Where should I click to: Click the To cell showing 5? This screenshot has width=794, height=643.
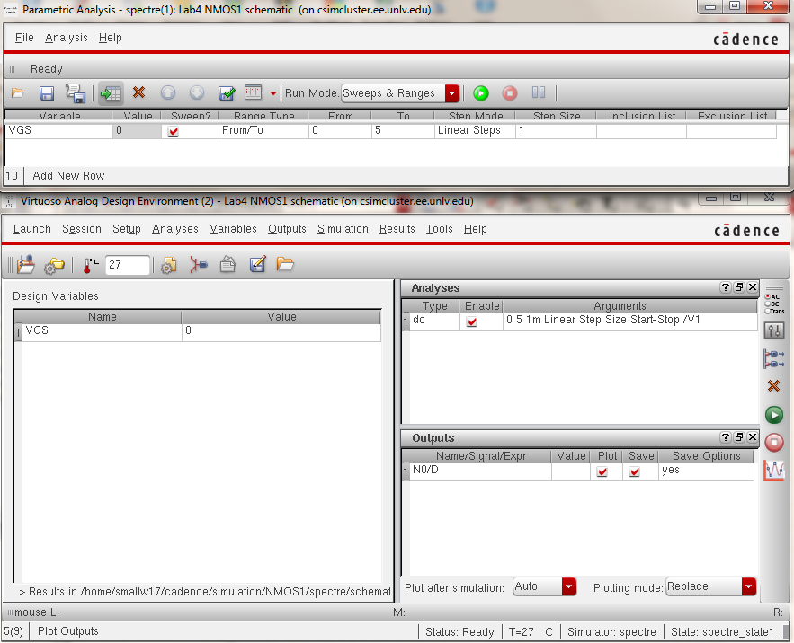(x=403, y=130)
